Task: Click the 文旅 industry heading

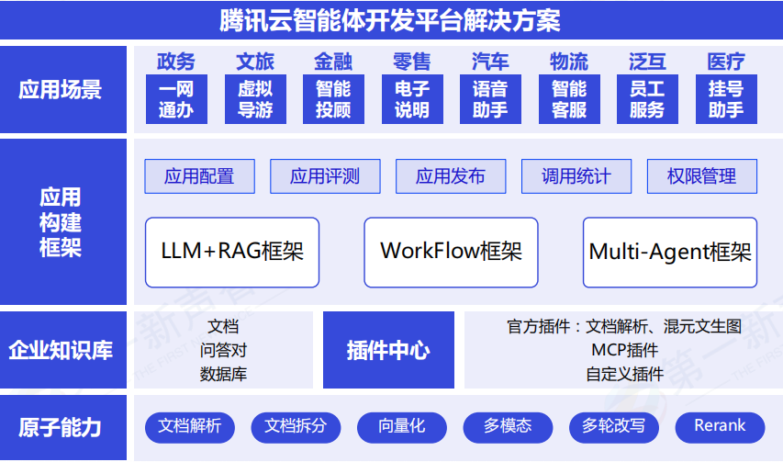Action: pos(255,62)
